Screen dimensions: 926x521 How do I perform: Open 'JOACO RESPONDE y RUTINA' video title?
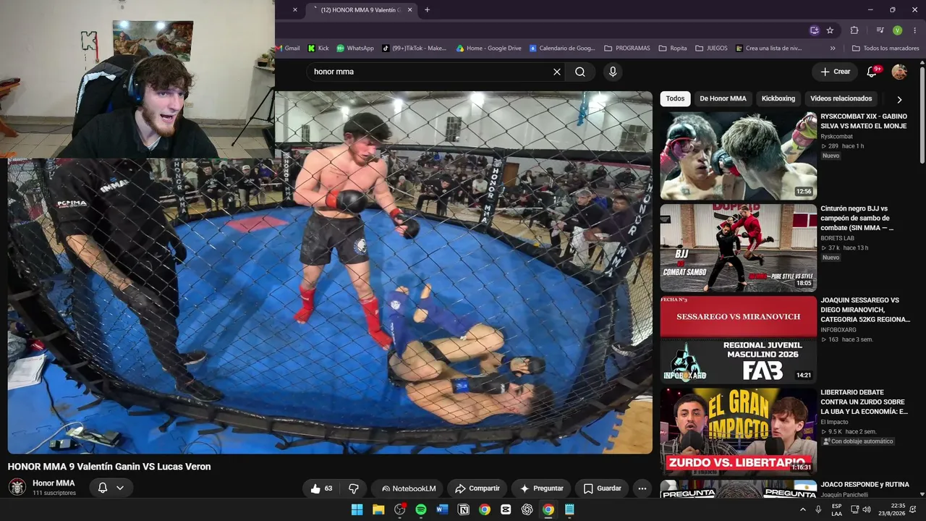point(865,484)
